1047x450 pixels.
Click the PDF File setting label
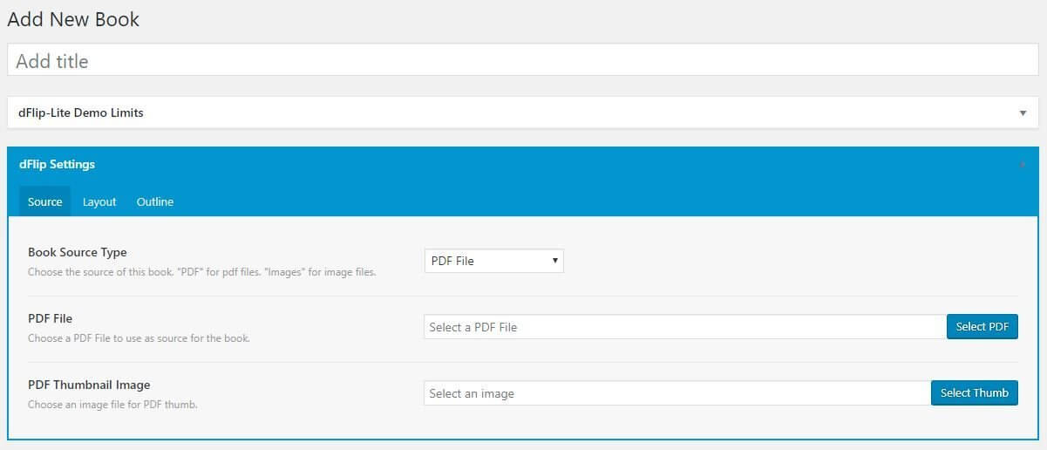click(x=51, y=318)
